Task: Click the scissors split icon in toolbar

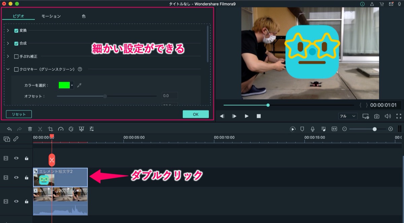Action: tap(40, 129)
